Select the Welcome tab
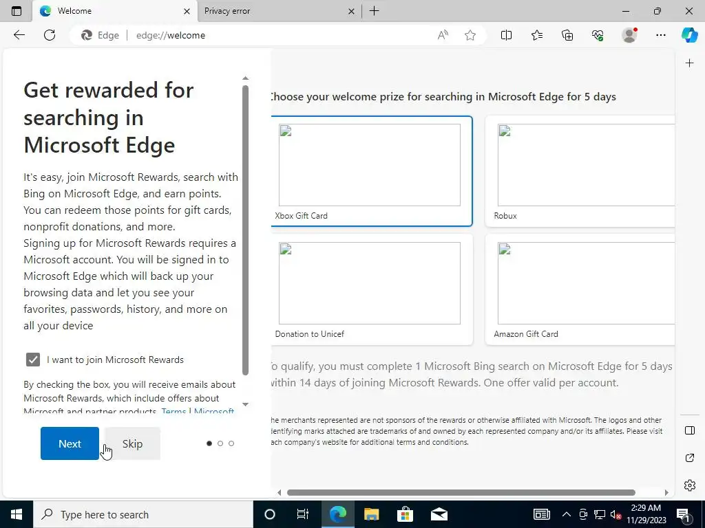Screen dimensions: 705x528 (115, 11)
